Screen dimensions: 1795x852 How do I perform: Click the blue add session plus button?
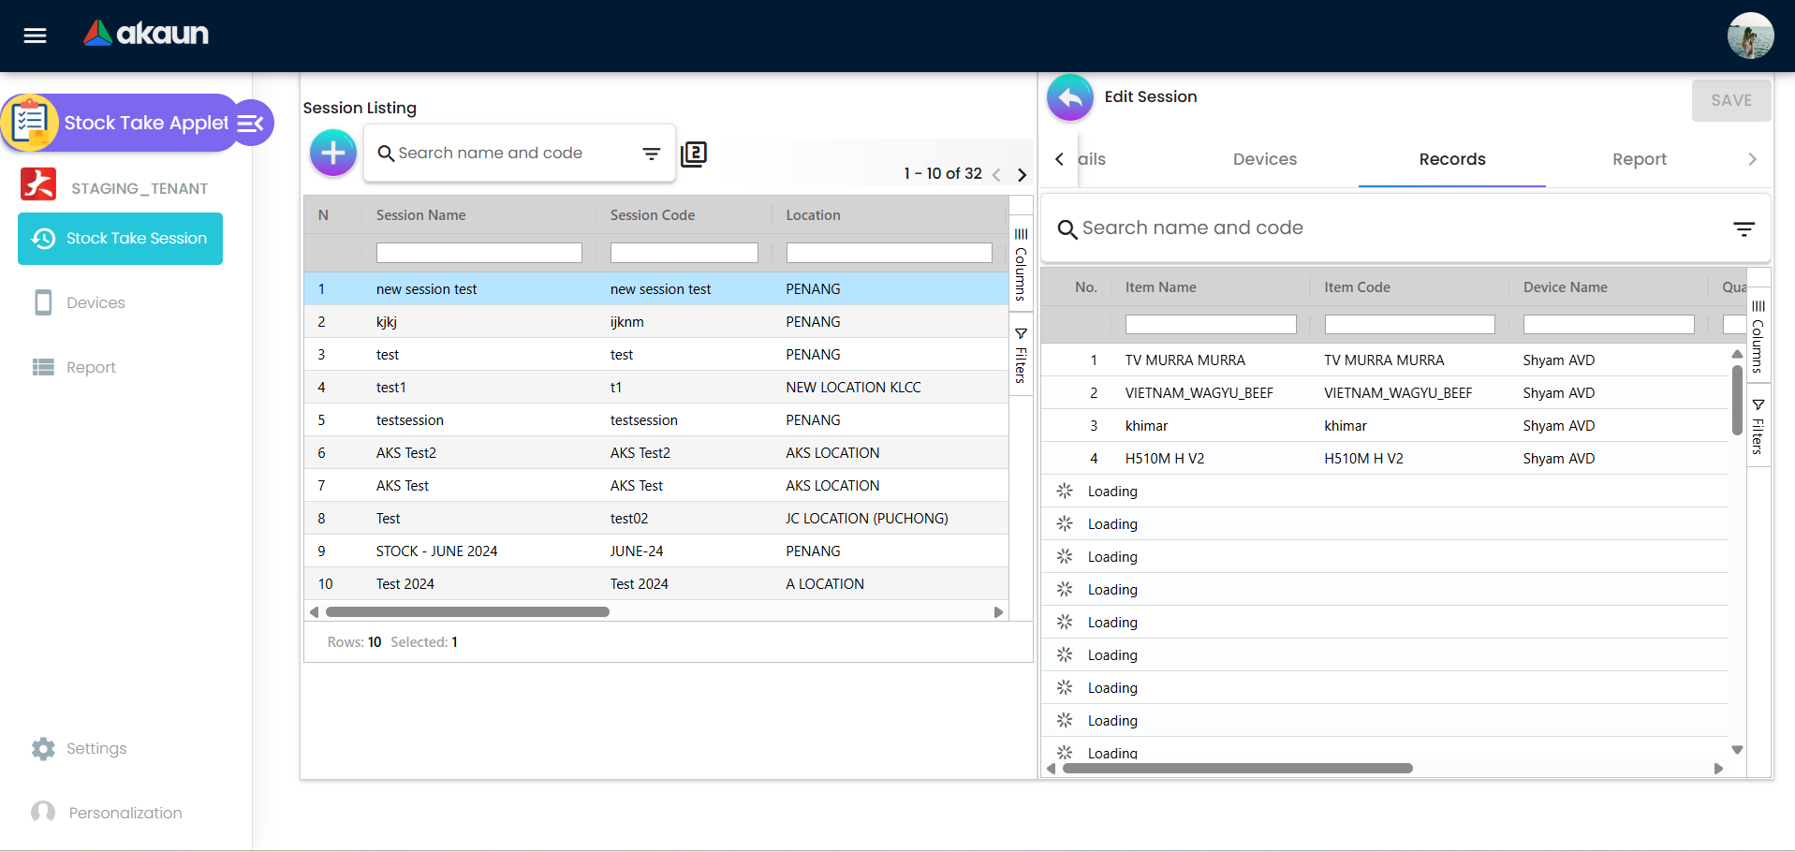(x=333, y=154)
